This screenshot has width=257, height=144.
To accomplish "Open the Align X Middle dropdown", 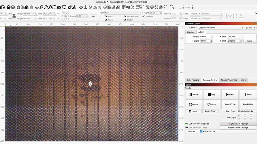I will point(195,14).
